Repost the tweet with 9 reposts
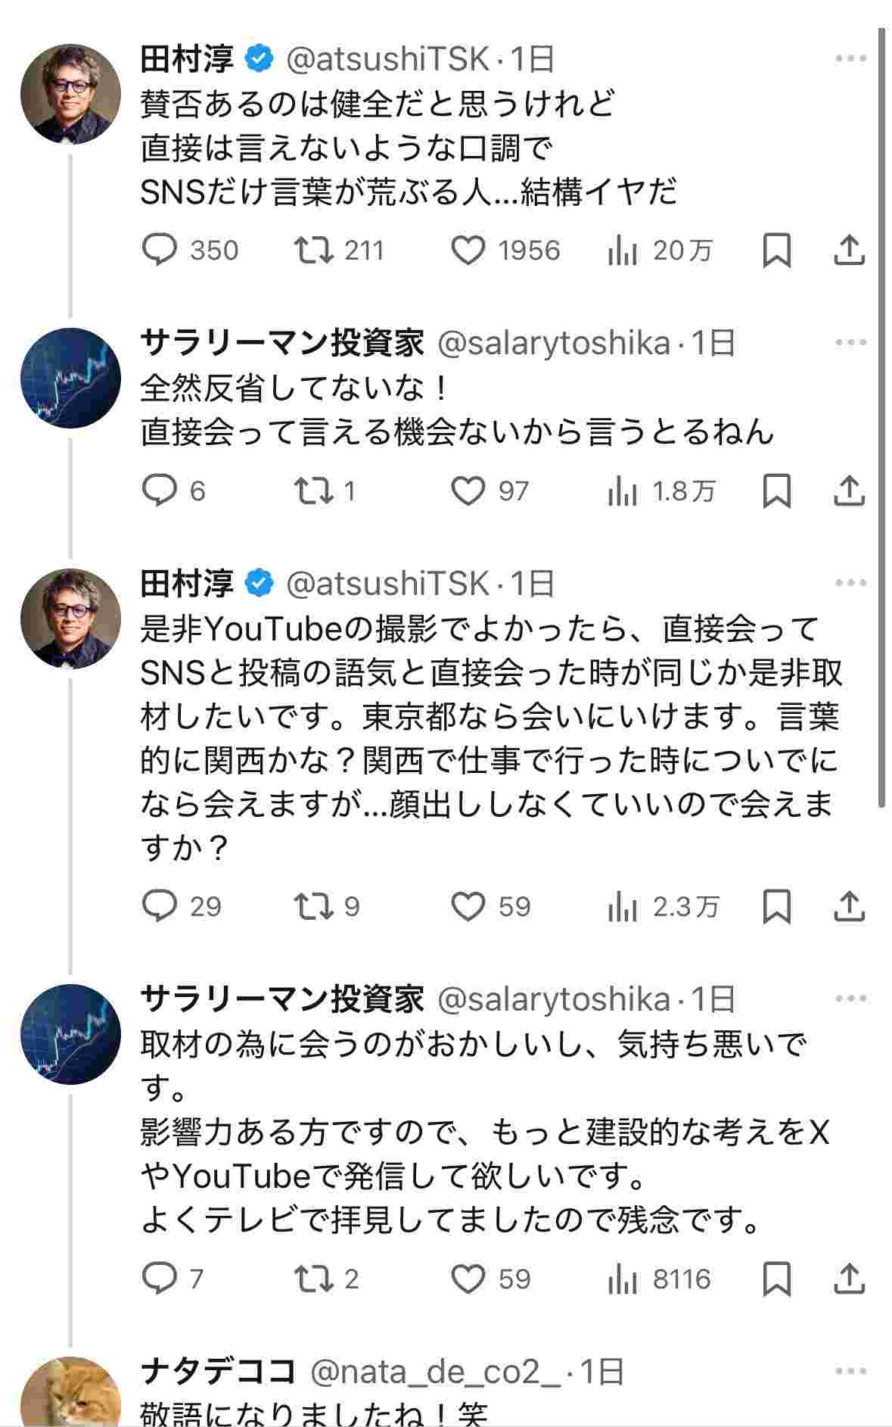The width and height of the screenshot is (892, 1427). coord(314,906)
